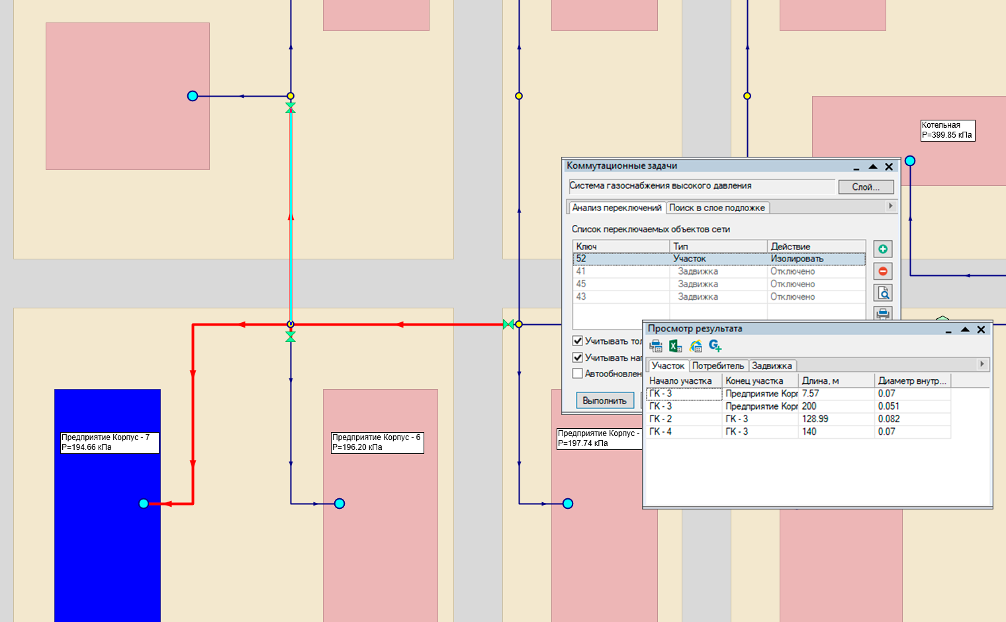1006x622 pixels.
Task: Collapse the Коммутационные задачи panel with up arrow
Action: (872, 167)
